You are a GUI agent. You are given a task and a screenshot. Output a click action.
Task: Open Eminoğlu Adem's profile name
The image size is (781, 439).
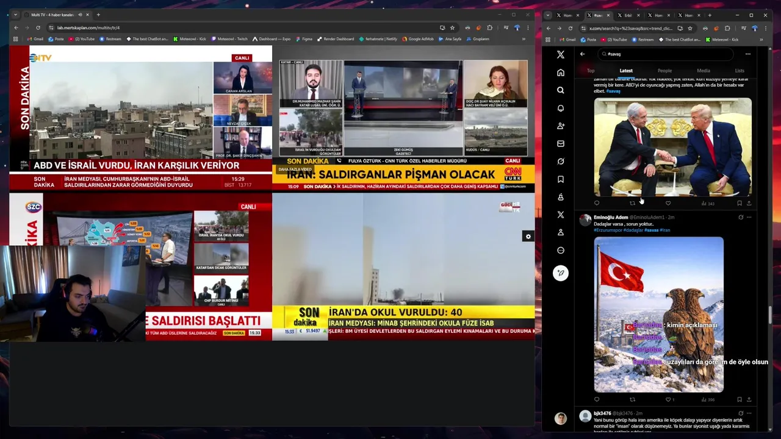[x=611, y=217]
